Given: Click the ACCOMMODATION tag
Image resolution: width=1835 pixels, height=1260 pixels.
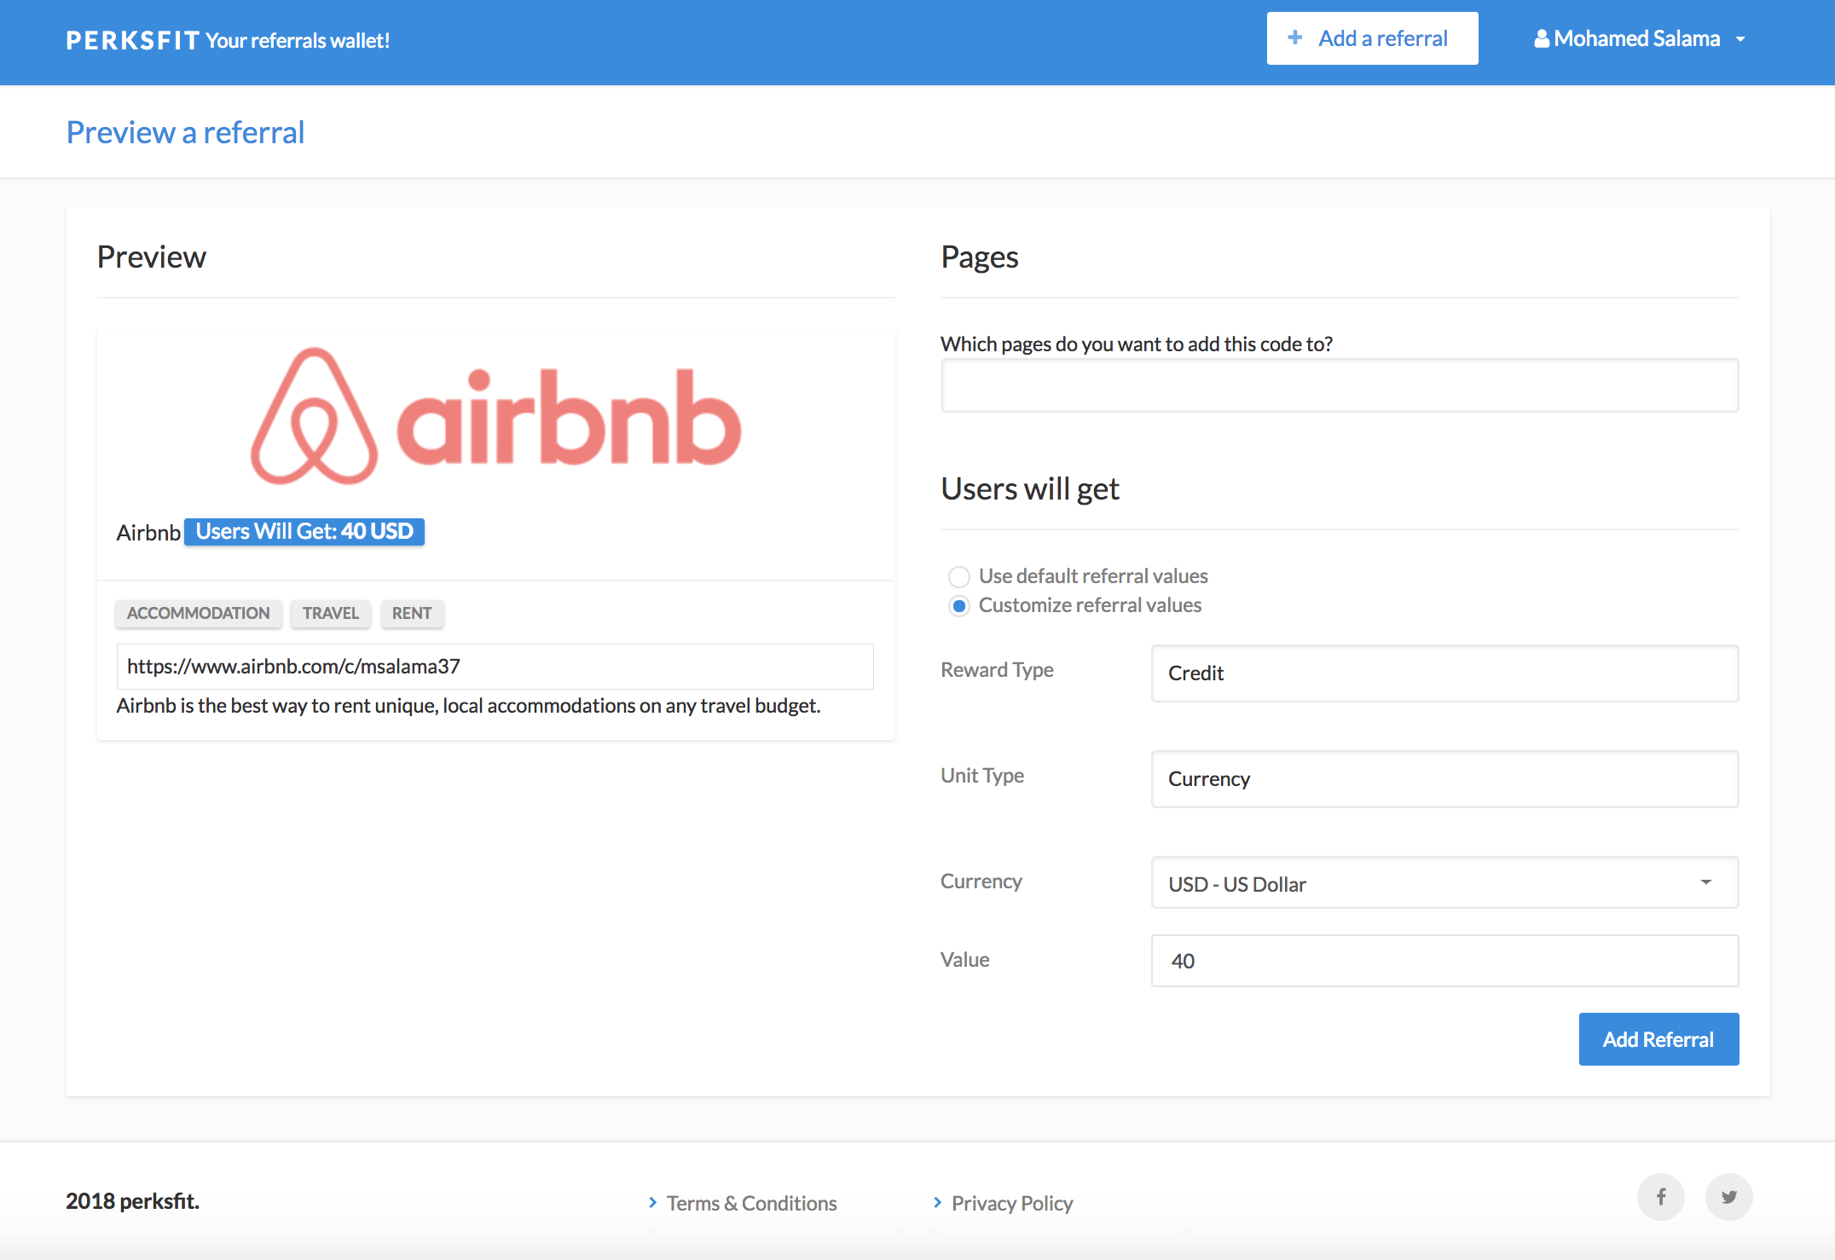Looking at the screenshot, I should [x=198, y=613].
